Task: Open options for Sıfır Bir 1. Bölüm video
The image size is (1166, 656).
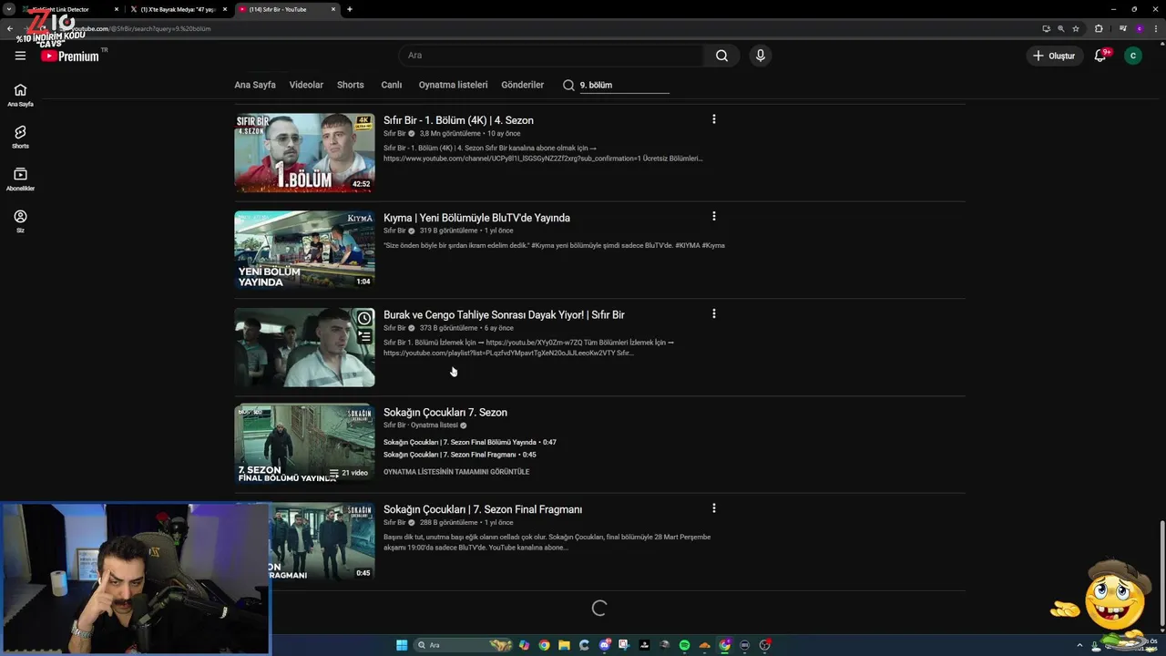Action: pyautogui.click(x=713, y=119)
